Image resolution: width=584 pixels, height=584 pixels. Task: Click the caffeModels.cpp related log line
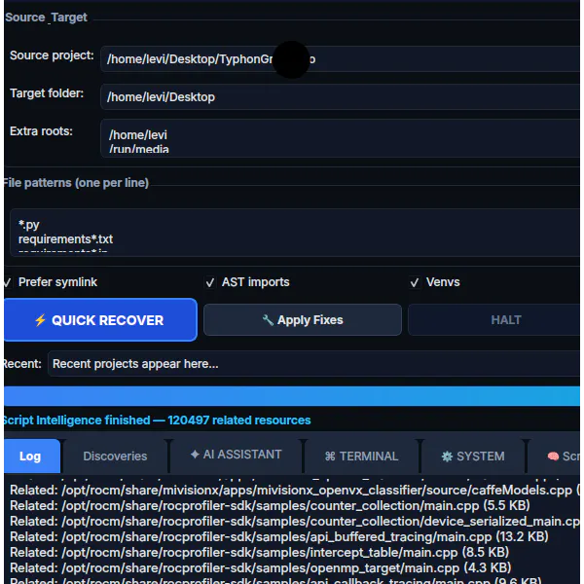[x=295, y=491]
